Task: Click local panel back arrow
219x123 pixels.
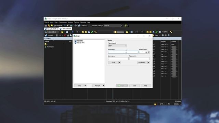Action: pos(73,32)
